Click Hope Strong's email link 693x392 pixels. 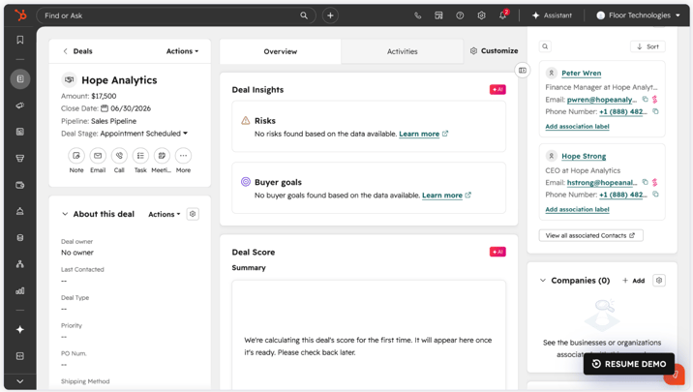click(x=601, y=183)
